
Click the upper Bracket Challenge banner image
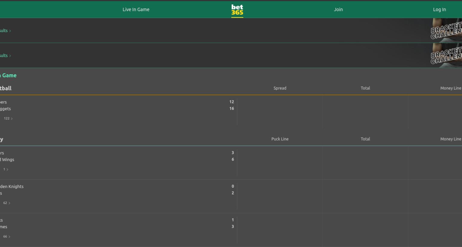click(x=446, y=30)
